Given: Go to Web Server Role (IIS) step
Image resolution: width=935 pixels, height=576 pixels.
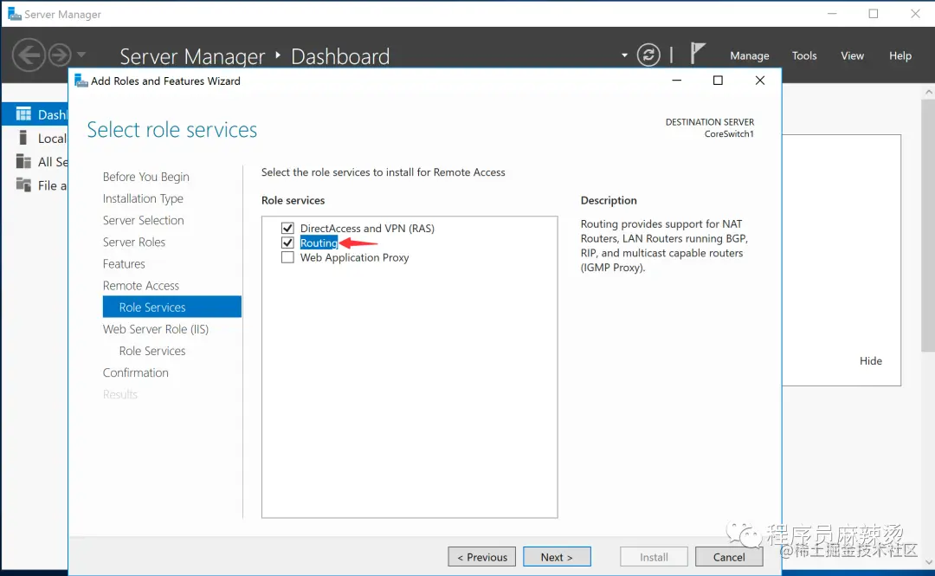Looking at the screenshot, I should [x=156, y=329].
